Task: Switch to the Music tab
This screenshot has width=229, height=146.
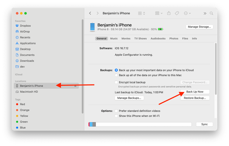Action: click(114, 38)
